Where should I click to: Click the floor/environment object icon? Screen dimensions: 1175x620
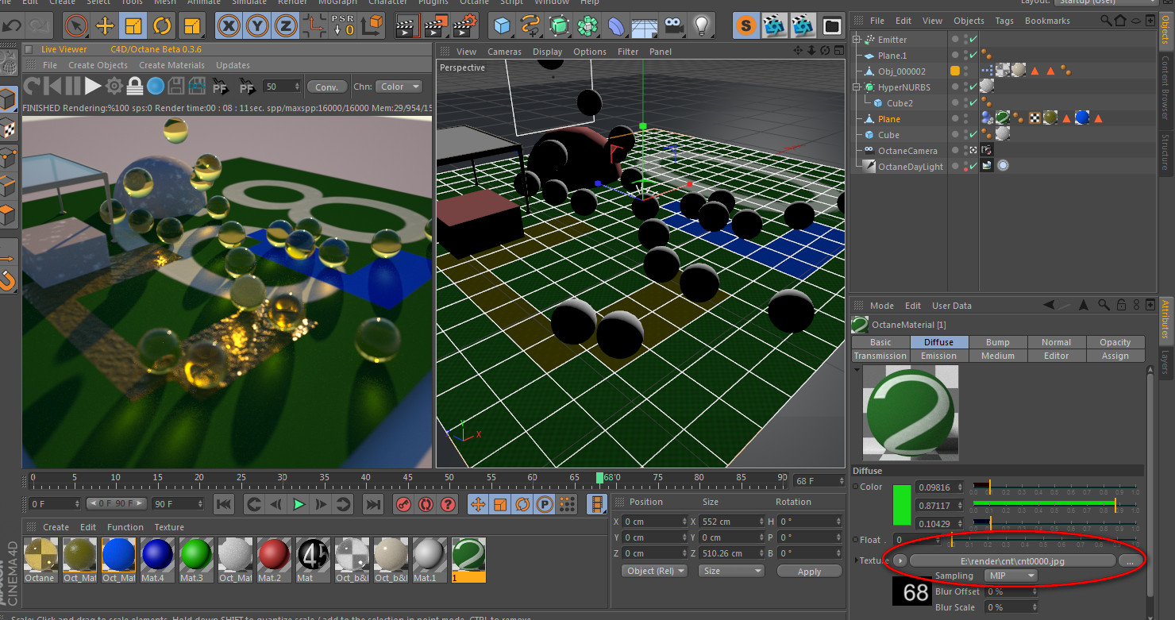point(644,26)
